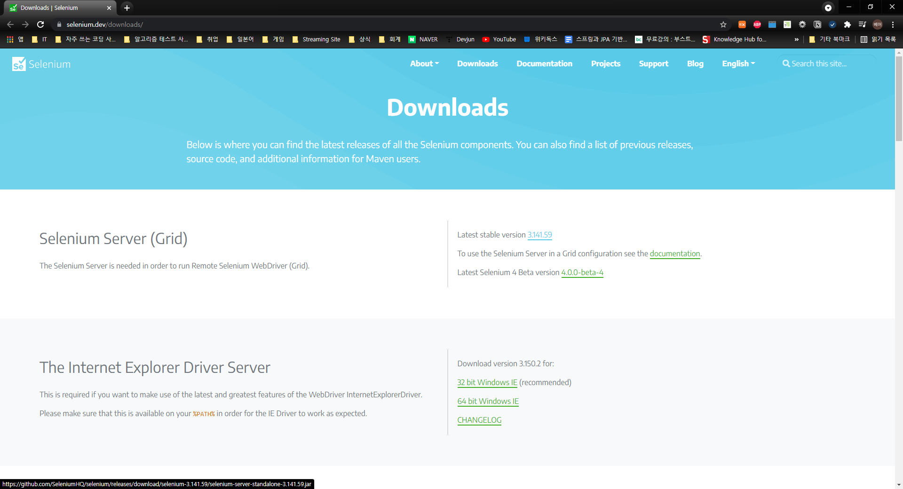Bookmark this page with the star icon

pos(723,24)
